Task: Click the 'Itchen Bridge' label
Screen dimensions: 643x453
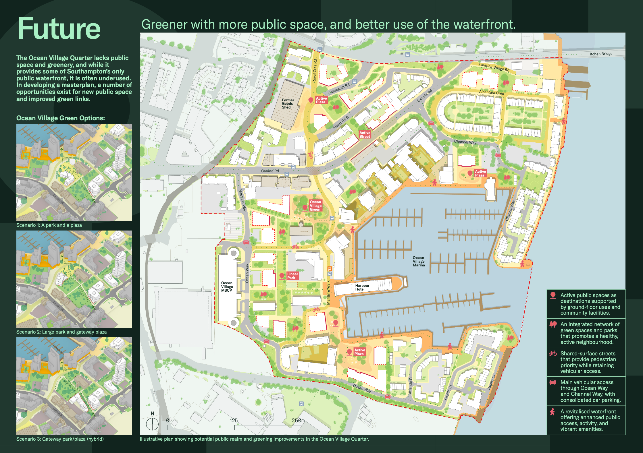Action: pos(601,54)
